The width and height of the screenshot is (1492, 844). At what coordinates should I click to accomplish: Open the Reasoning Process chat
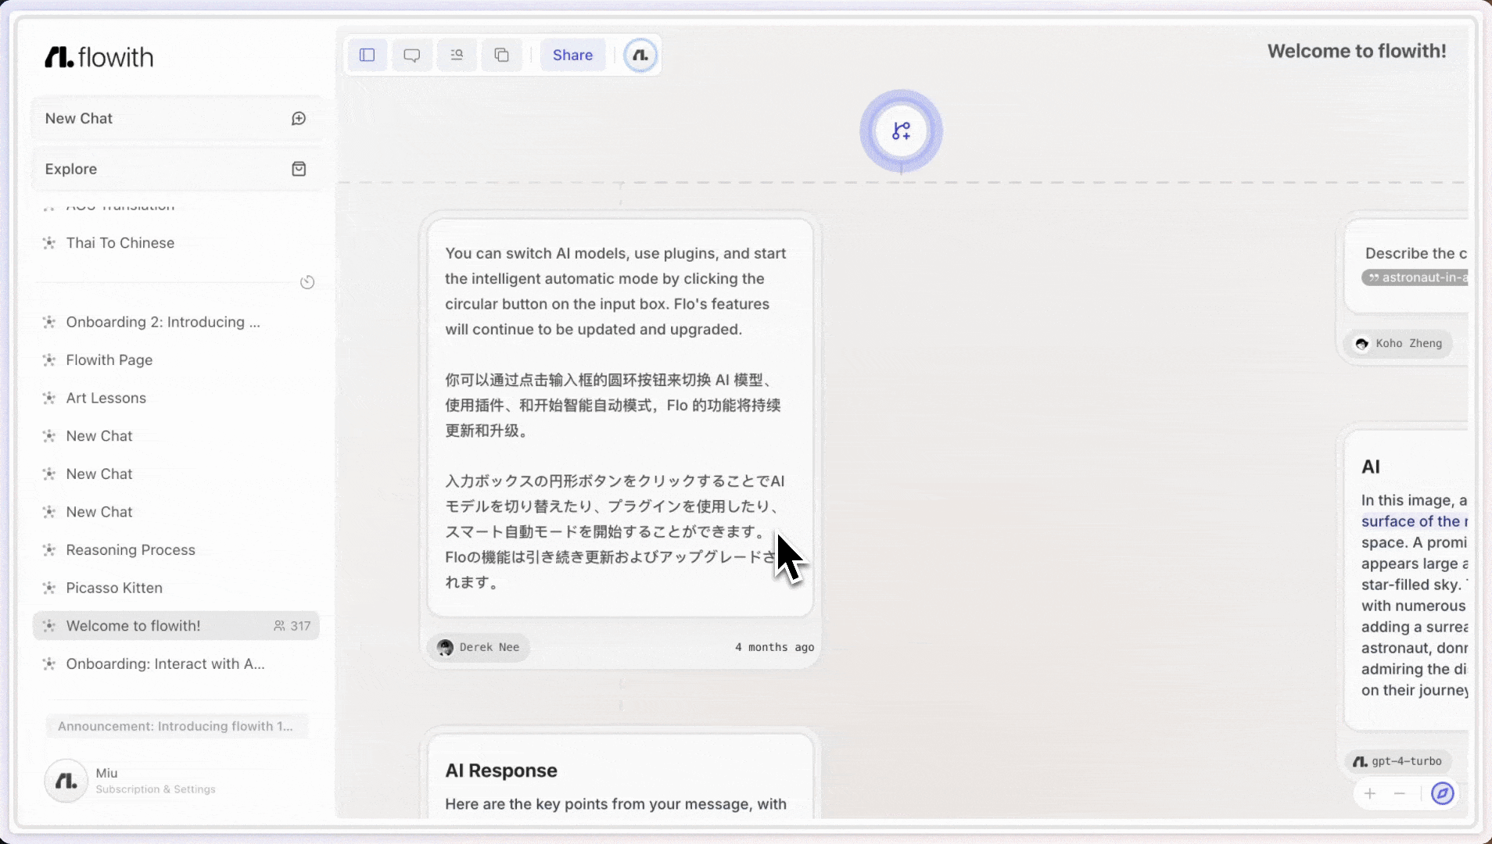pyautogui.click(x=131, y=550)
